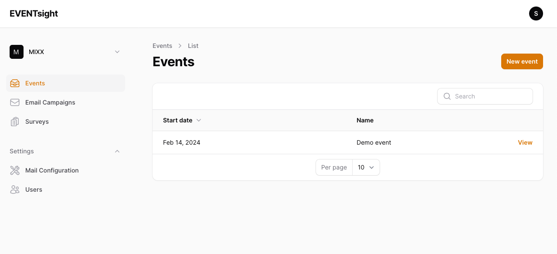Select the Demo event row name

coord(374,142)
